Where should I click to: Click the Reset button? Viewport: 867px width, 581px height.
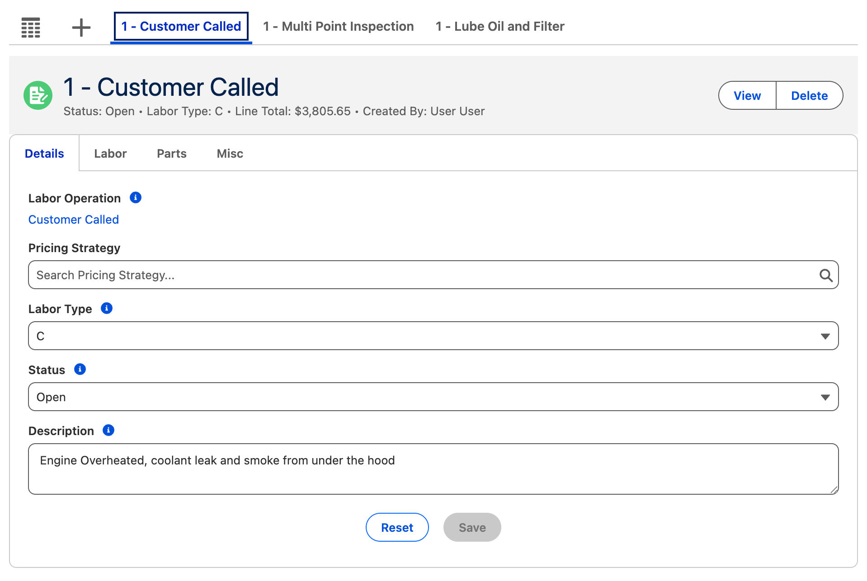point(397,527)
